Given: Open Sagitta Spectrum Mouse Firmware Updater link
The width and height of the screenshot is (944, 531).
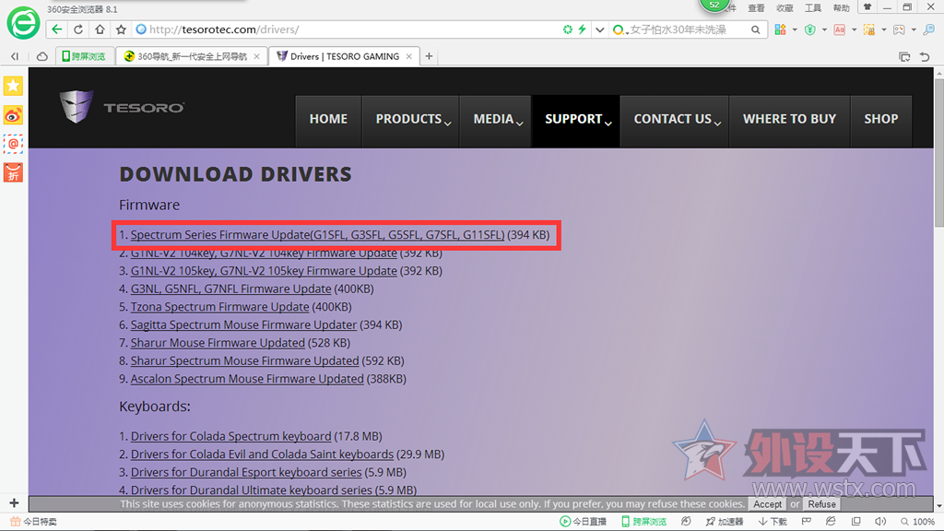Looking at the screenshot, I should tap(243, 325).
